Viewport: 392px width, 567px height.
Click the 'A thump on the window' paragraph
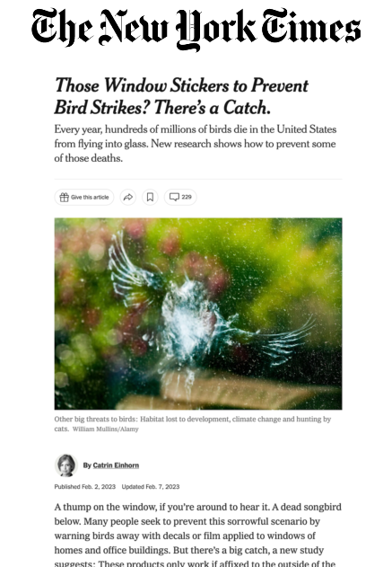click(x=198, y=536)
